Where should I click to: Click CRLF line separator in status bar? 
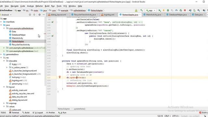[x=167, y=116]
